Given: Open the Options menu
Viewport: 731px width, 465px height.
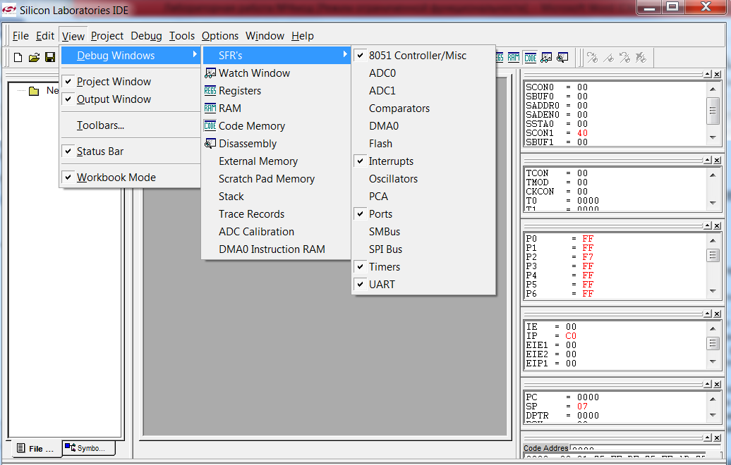Looking at the screenshot, I should [220, 36].
